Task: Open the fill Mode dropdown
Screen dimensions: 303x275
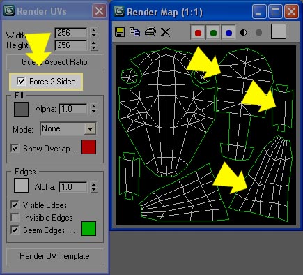Action: tap(90, 128)
